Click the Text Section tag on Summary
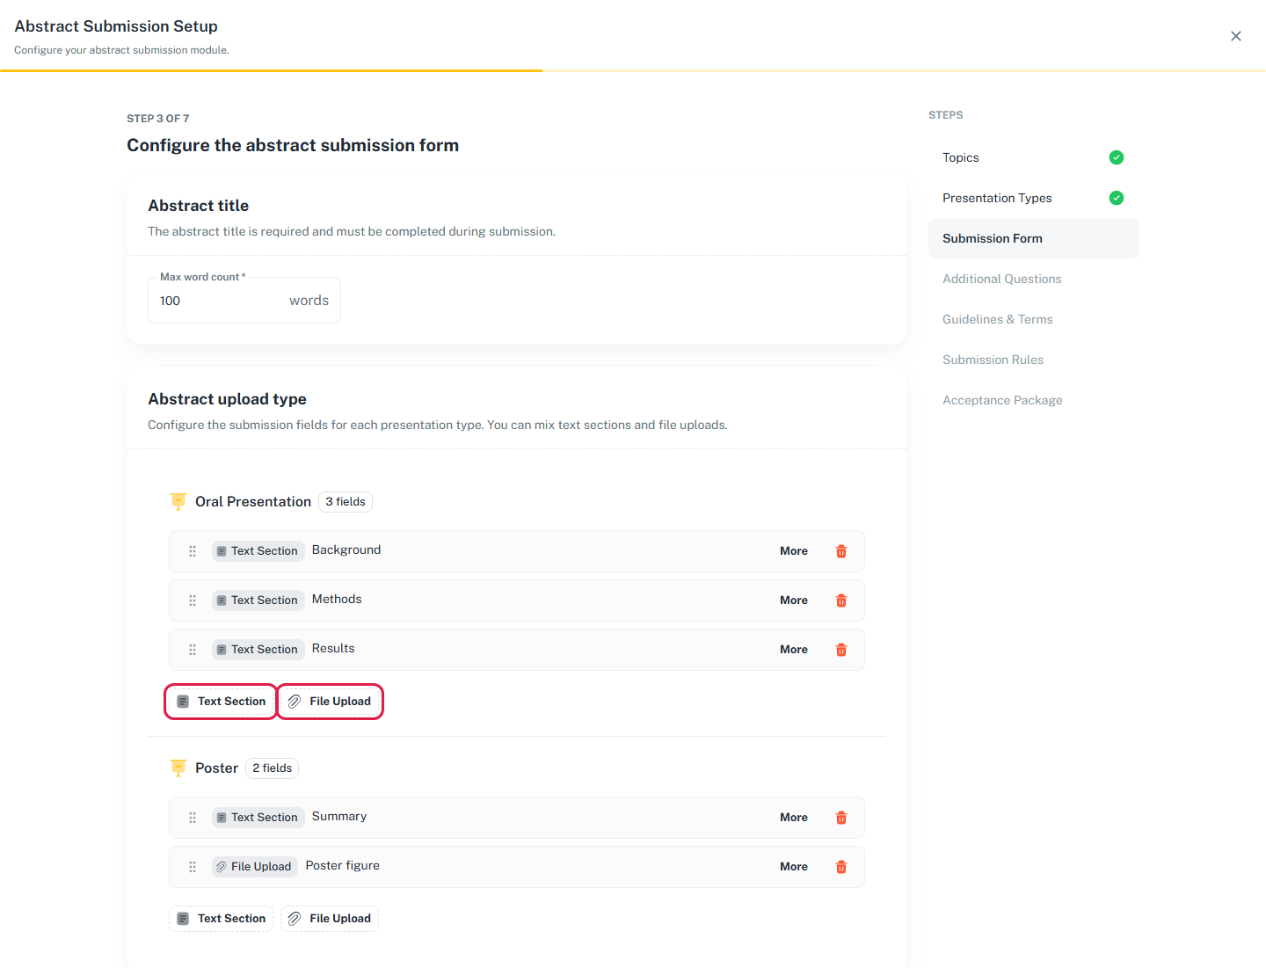 point(258,818)
